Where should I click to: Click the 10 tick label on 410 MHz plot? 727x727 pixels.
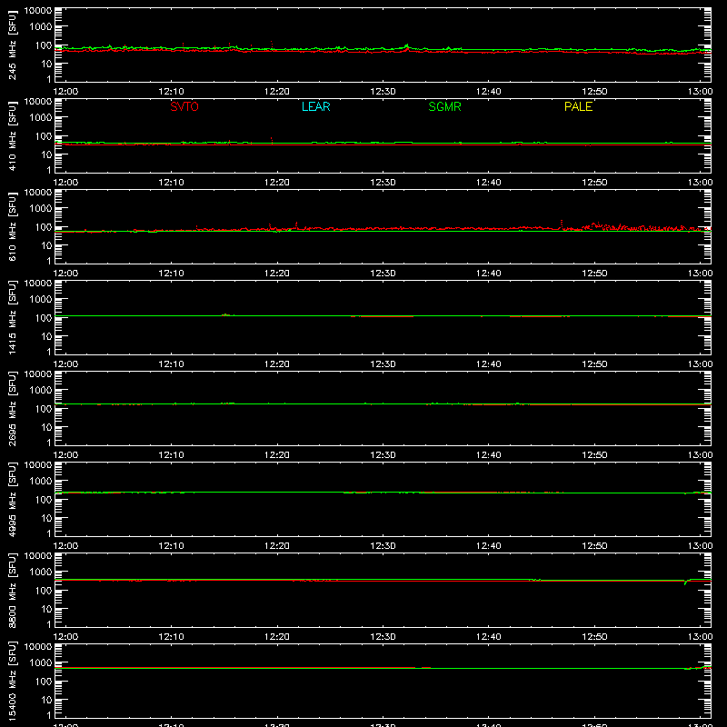coord(46,154)
